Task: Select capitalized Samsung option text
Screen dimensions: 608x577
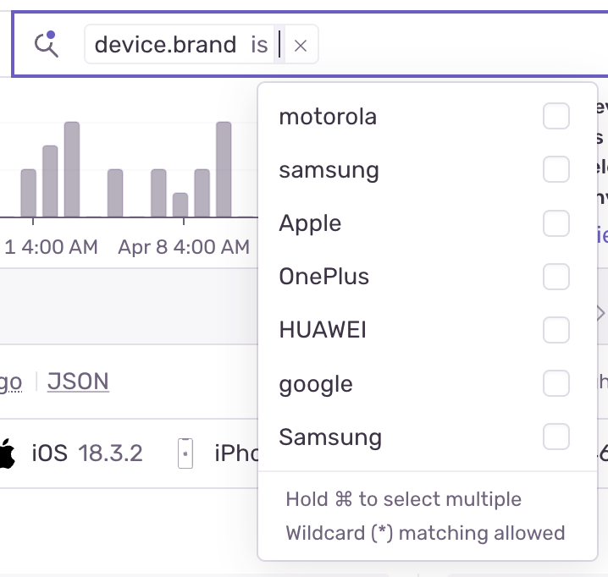Action: tap(330, 438)
